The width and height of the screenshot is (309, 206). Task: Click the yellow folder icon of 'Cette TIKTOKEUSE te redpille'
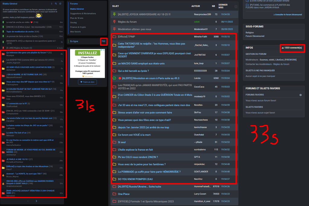click(114, 45)
